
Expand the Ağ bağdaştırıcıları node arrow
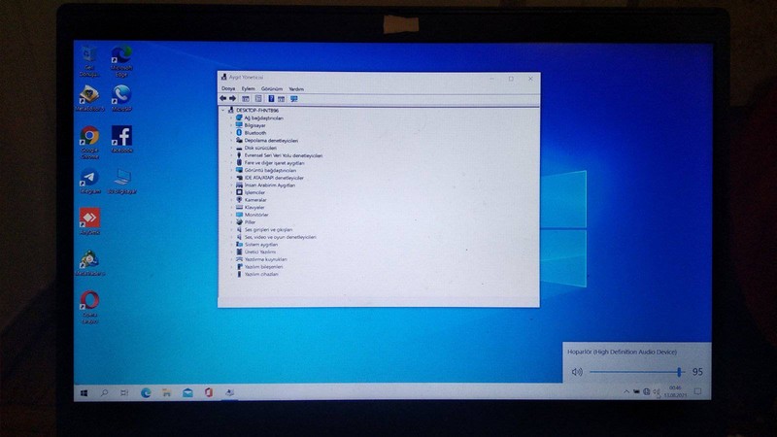tap(231, 118)
